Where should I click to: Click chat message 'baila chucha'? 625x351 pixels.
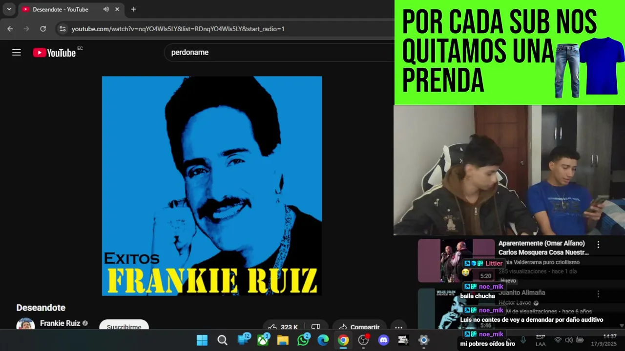(478, 296)
